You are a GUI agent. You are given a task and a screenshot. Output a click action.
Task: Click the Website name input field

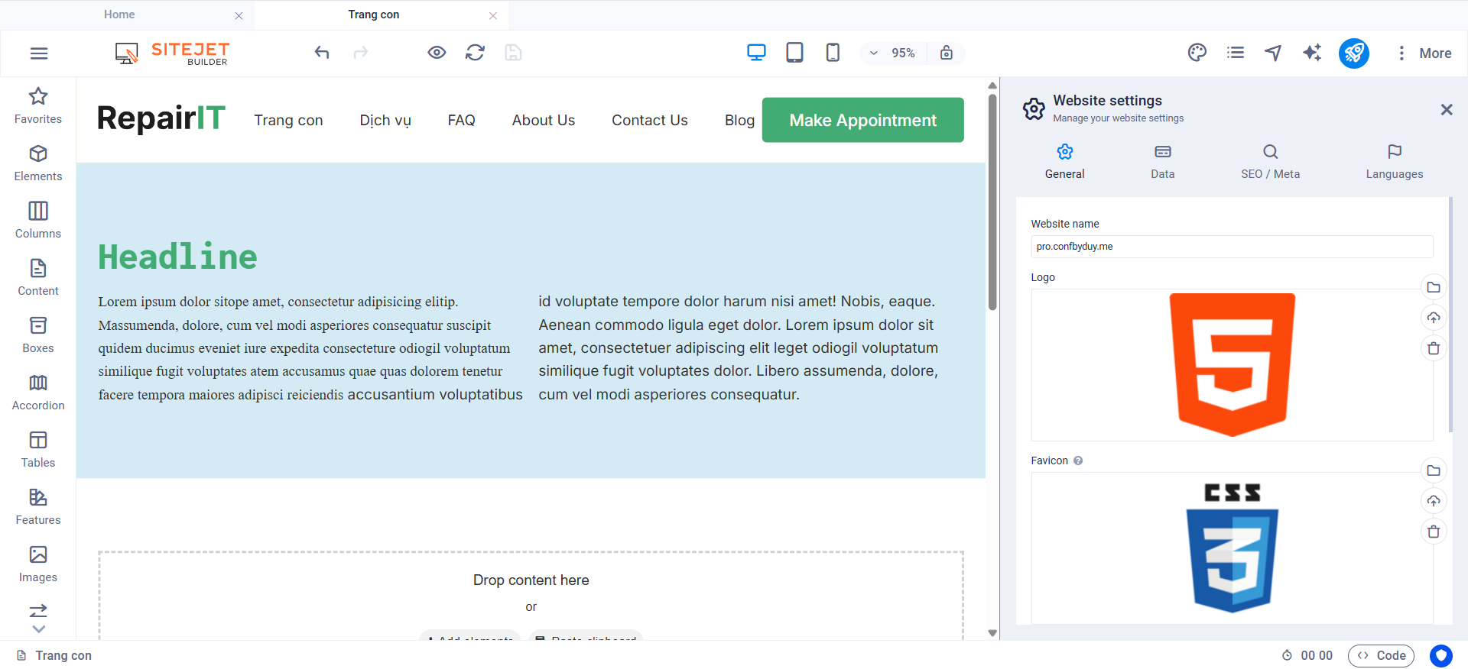(1231, 247)
